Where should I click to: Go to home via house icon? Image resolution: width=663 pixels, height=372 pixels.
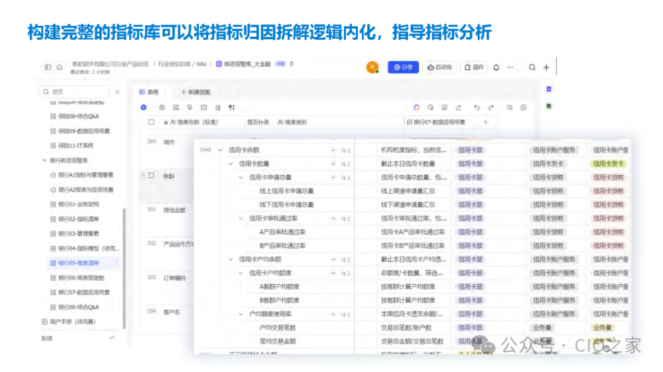click(x=60, y=67)
